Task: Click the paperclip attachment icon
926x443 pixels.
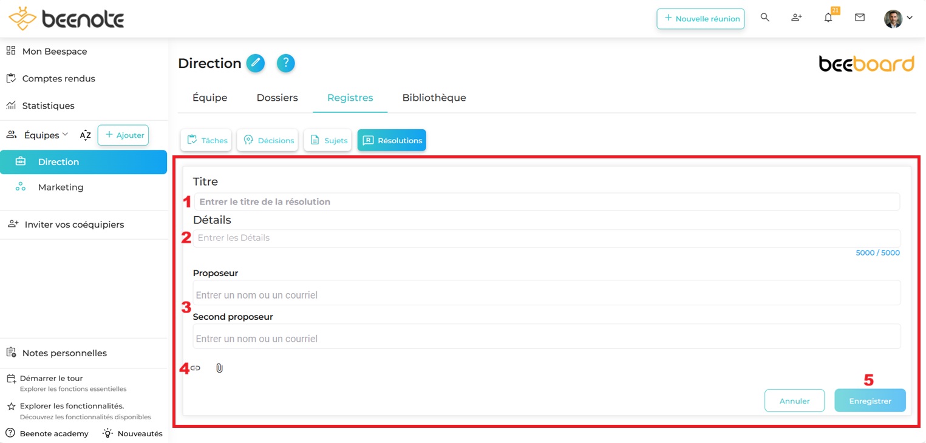Action: pyautogui.click(x=219, y=368)
